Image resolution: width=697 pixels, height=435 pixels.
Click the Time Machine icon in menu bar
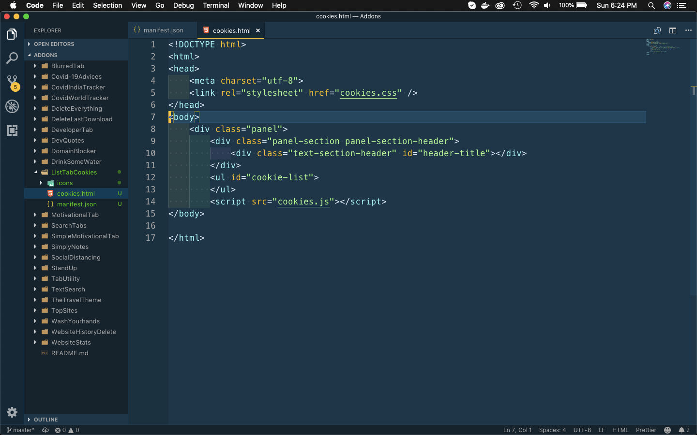coord(517,5)
